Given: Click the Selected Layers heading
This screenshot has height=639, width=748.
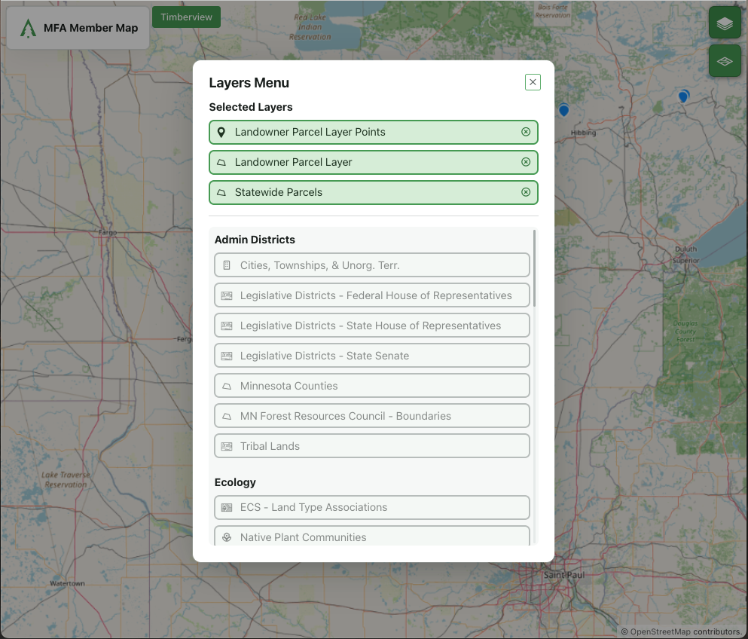Looking at the screenshot, I should (x=251, y=107).
